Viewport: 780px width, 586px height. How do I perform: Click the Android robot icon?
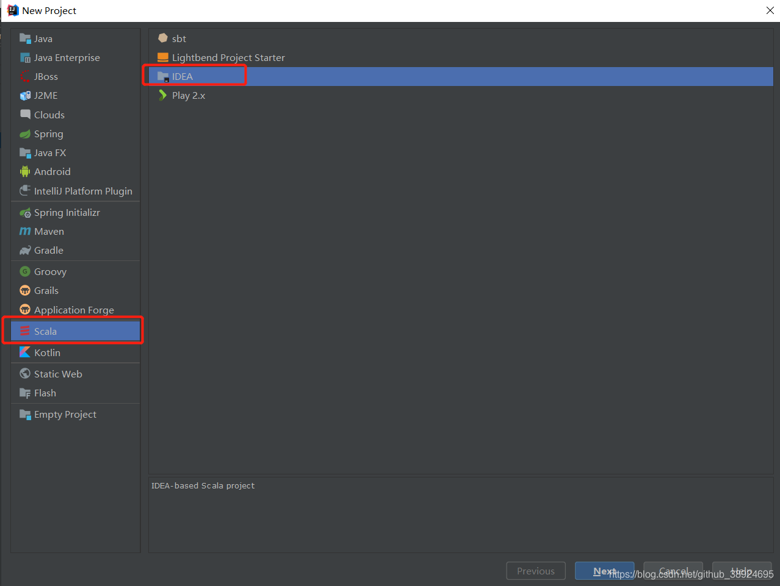(x=25, y=171)
